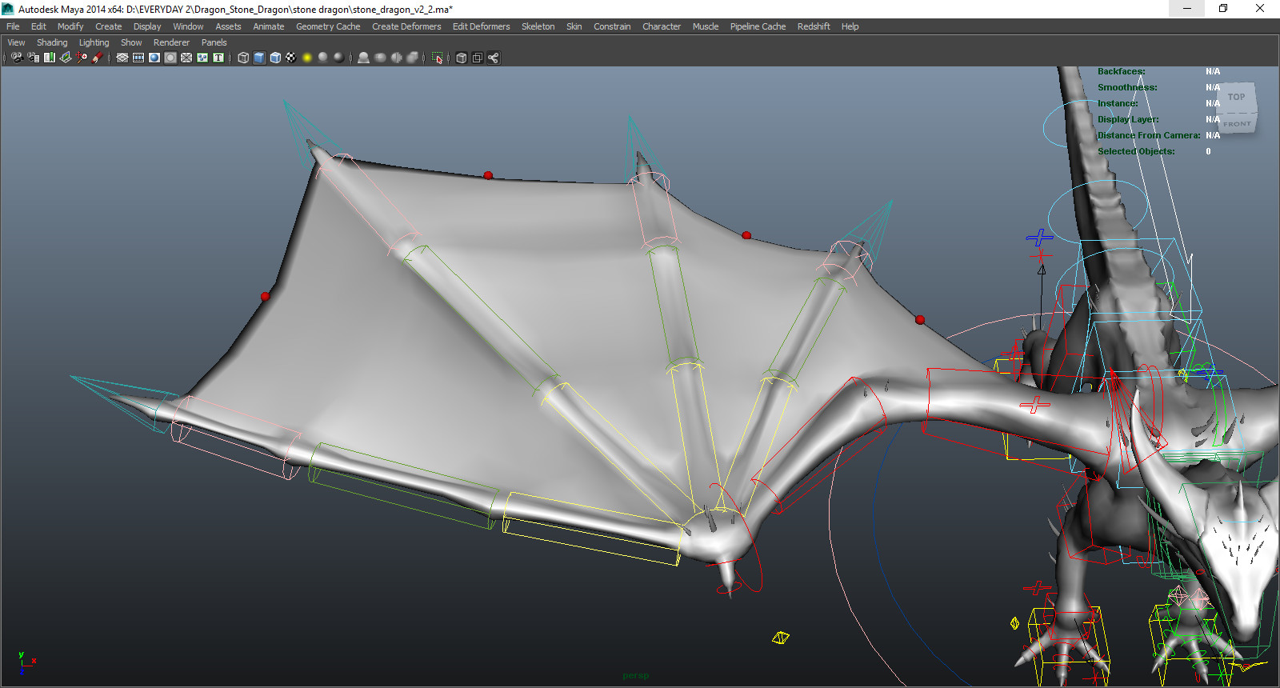
Task: Select the yellow camera icon in viewport
Action: pos(780,638)
